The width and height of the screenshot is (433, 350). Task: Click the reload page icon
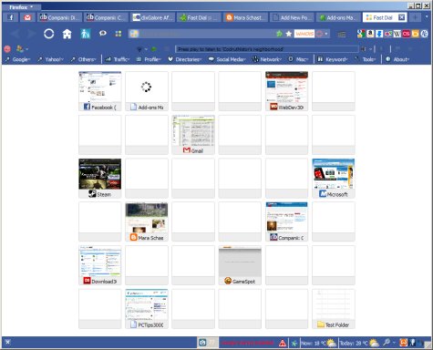(x=48, y=34)
